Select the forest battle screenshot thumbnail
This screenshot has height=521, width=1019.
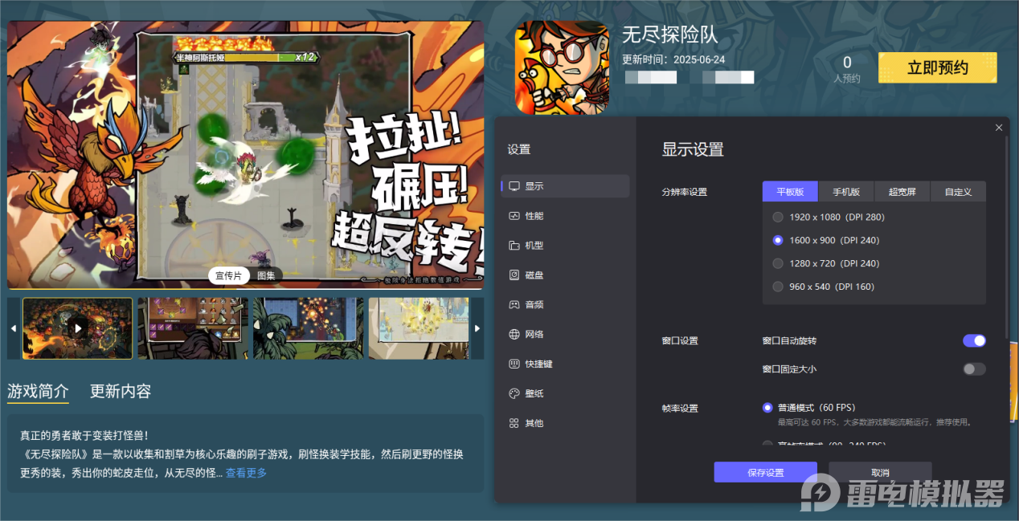309,328
